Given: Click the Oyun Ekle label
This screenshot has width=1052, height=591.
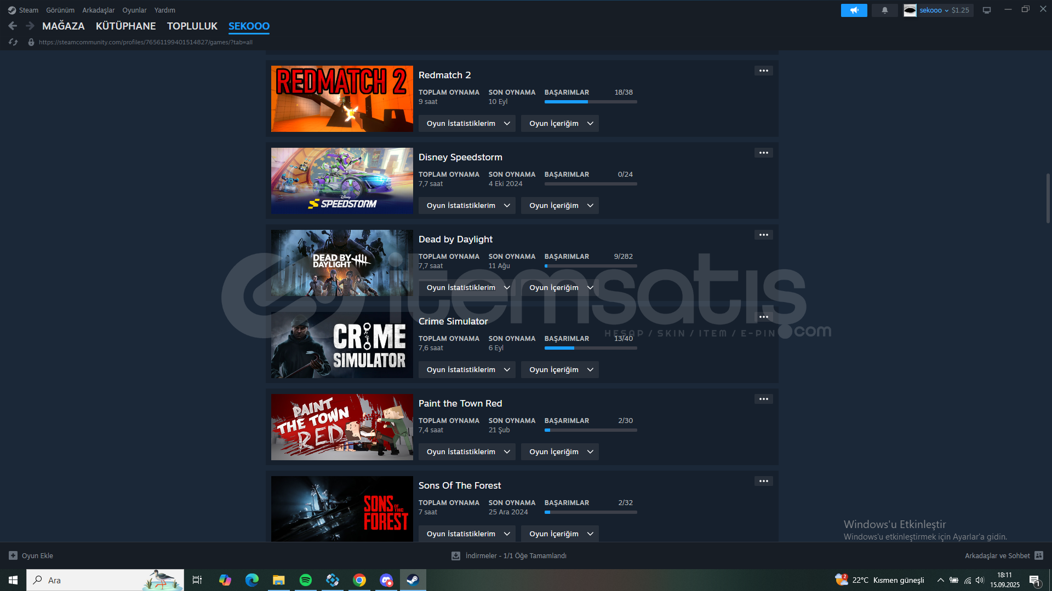Looking at the screenshot, I should (x=37, y=555).
